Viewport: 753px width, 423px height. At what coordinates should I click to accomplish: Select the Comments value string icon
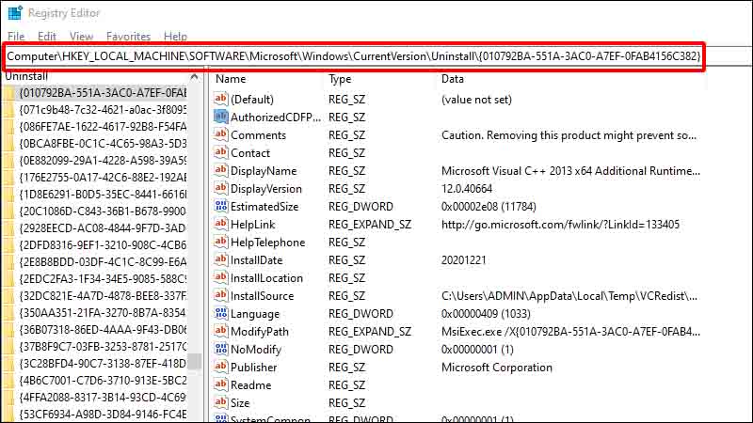[221, 134]
